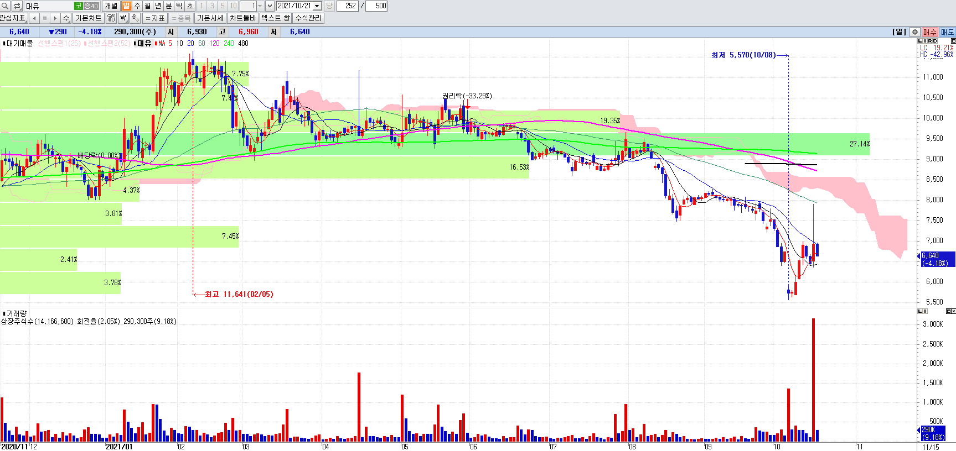Click the blue 매도 sell button

click(948, 32)
